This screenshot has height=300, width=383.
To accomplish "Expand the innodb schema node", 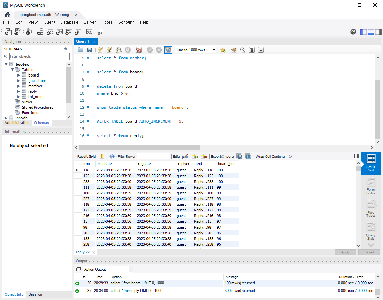I will pyautogui.click(x=6, y=118).
